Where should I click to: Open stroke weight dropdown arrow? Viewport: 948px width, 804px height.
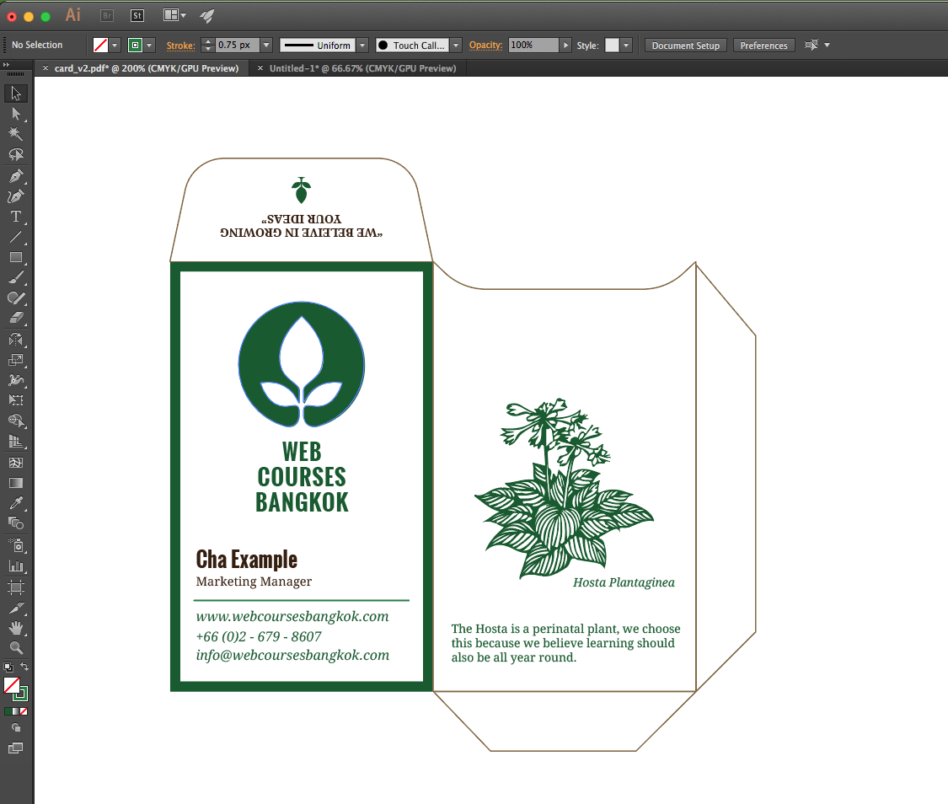[x=266, y=45]
